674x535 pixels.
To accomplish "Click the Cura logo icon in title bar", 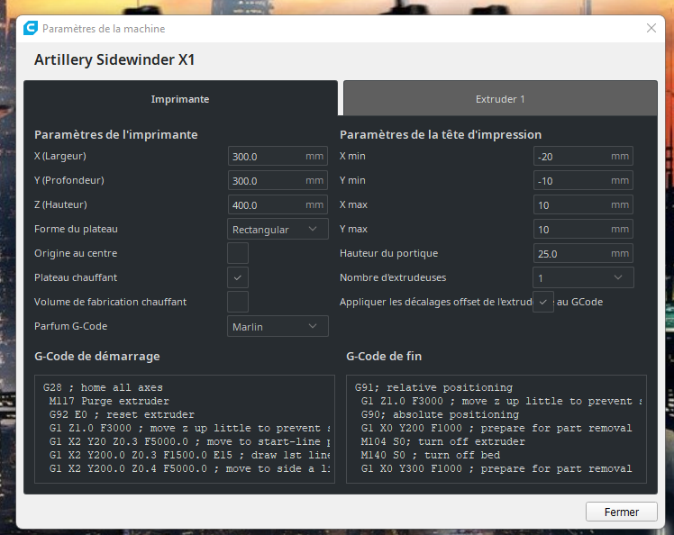I will tap(31, 28).
